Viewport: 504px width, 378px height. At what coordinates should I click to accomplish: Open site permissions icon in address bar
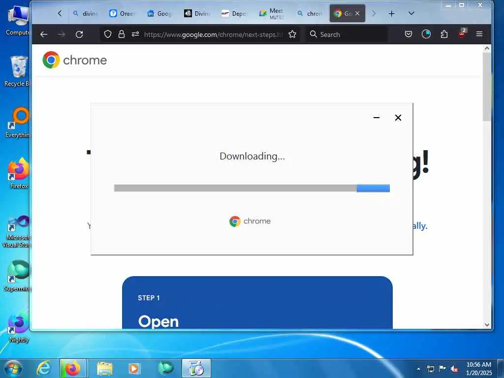tap(135, 34)
